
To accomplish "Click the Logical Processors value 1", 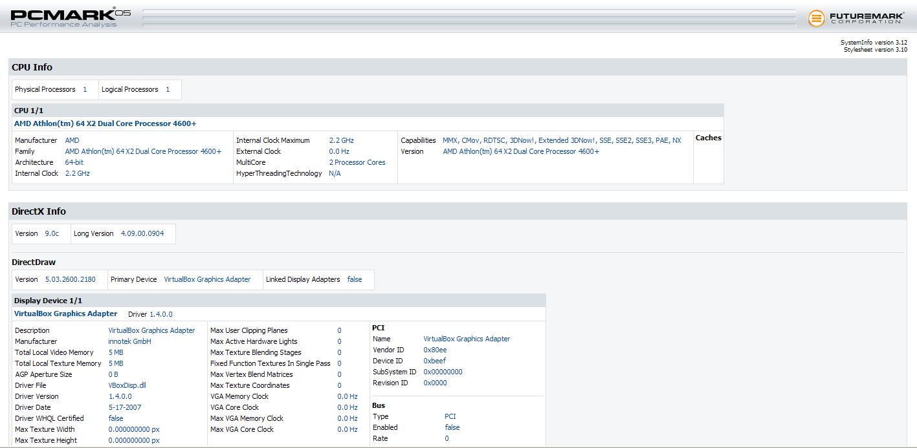I will tap(168, 90).
